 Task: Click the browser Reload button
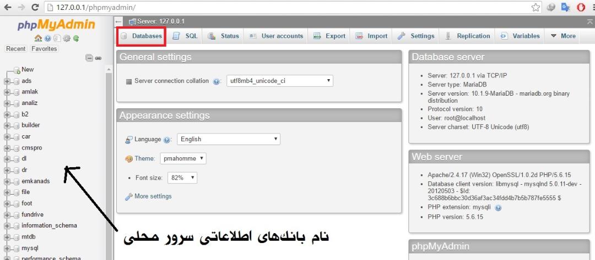(35, 7)
